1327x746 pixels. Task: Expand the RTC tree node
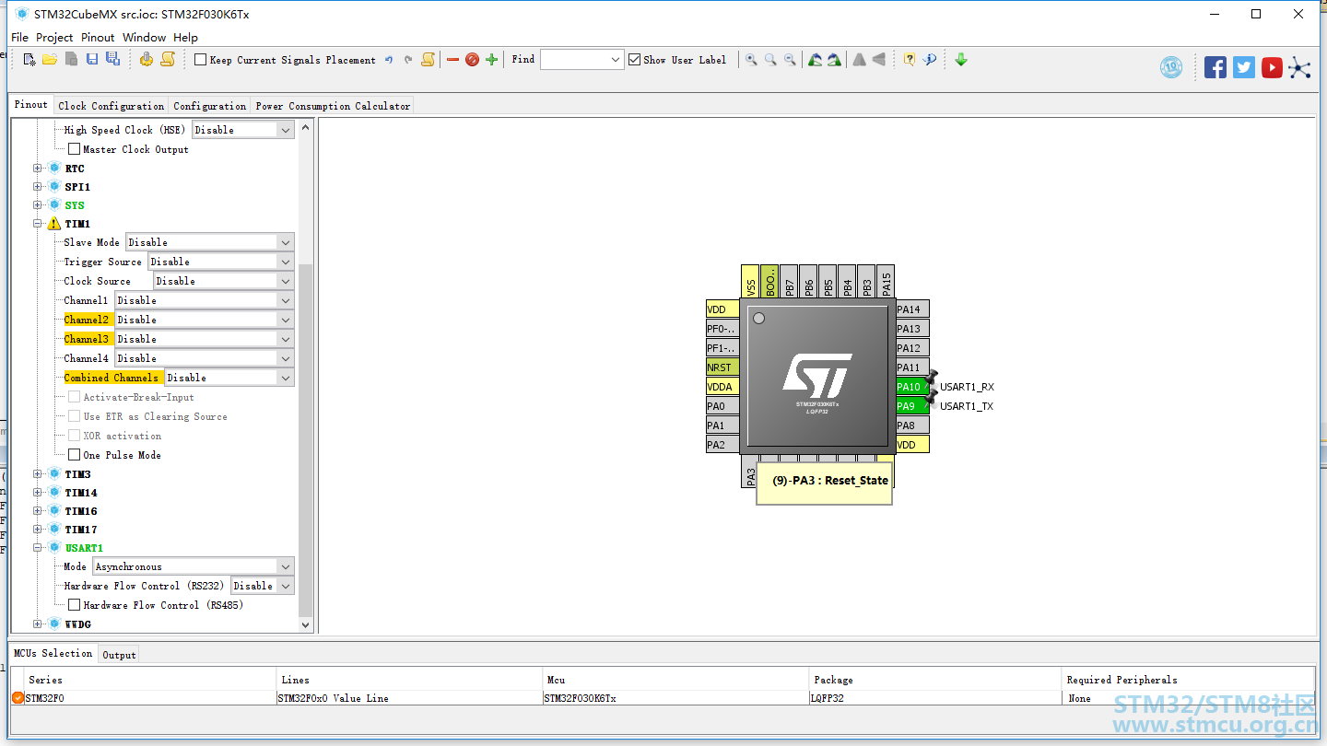coord(38,169)
